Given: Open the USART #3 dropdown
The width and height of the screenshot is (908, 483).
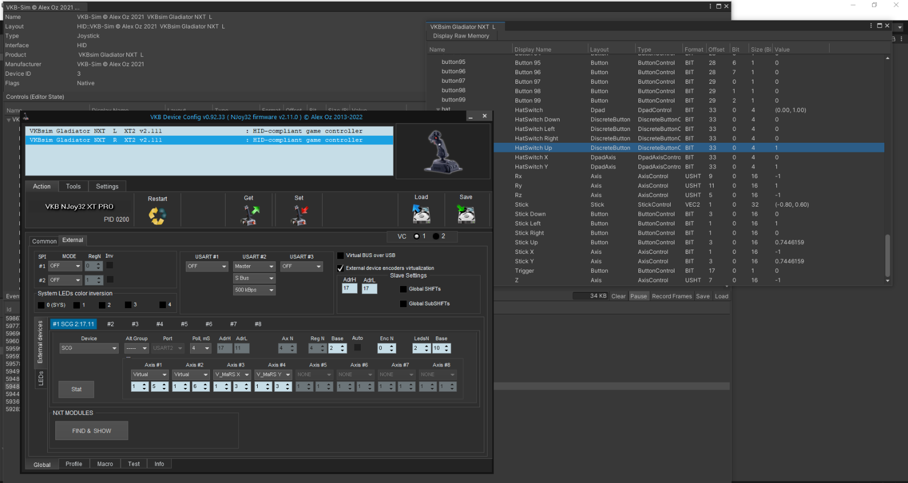Looking at the screenshot, I should [302, 266].
